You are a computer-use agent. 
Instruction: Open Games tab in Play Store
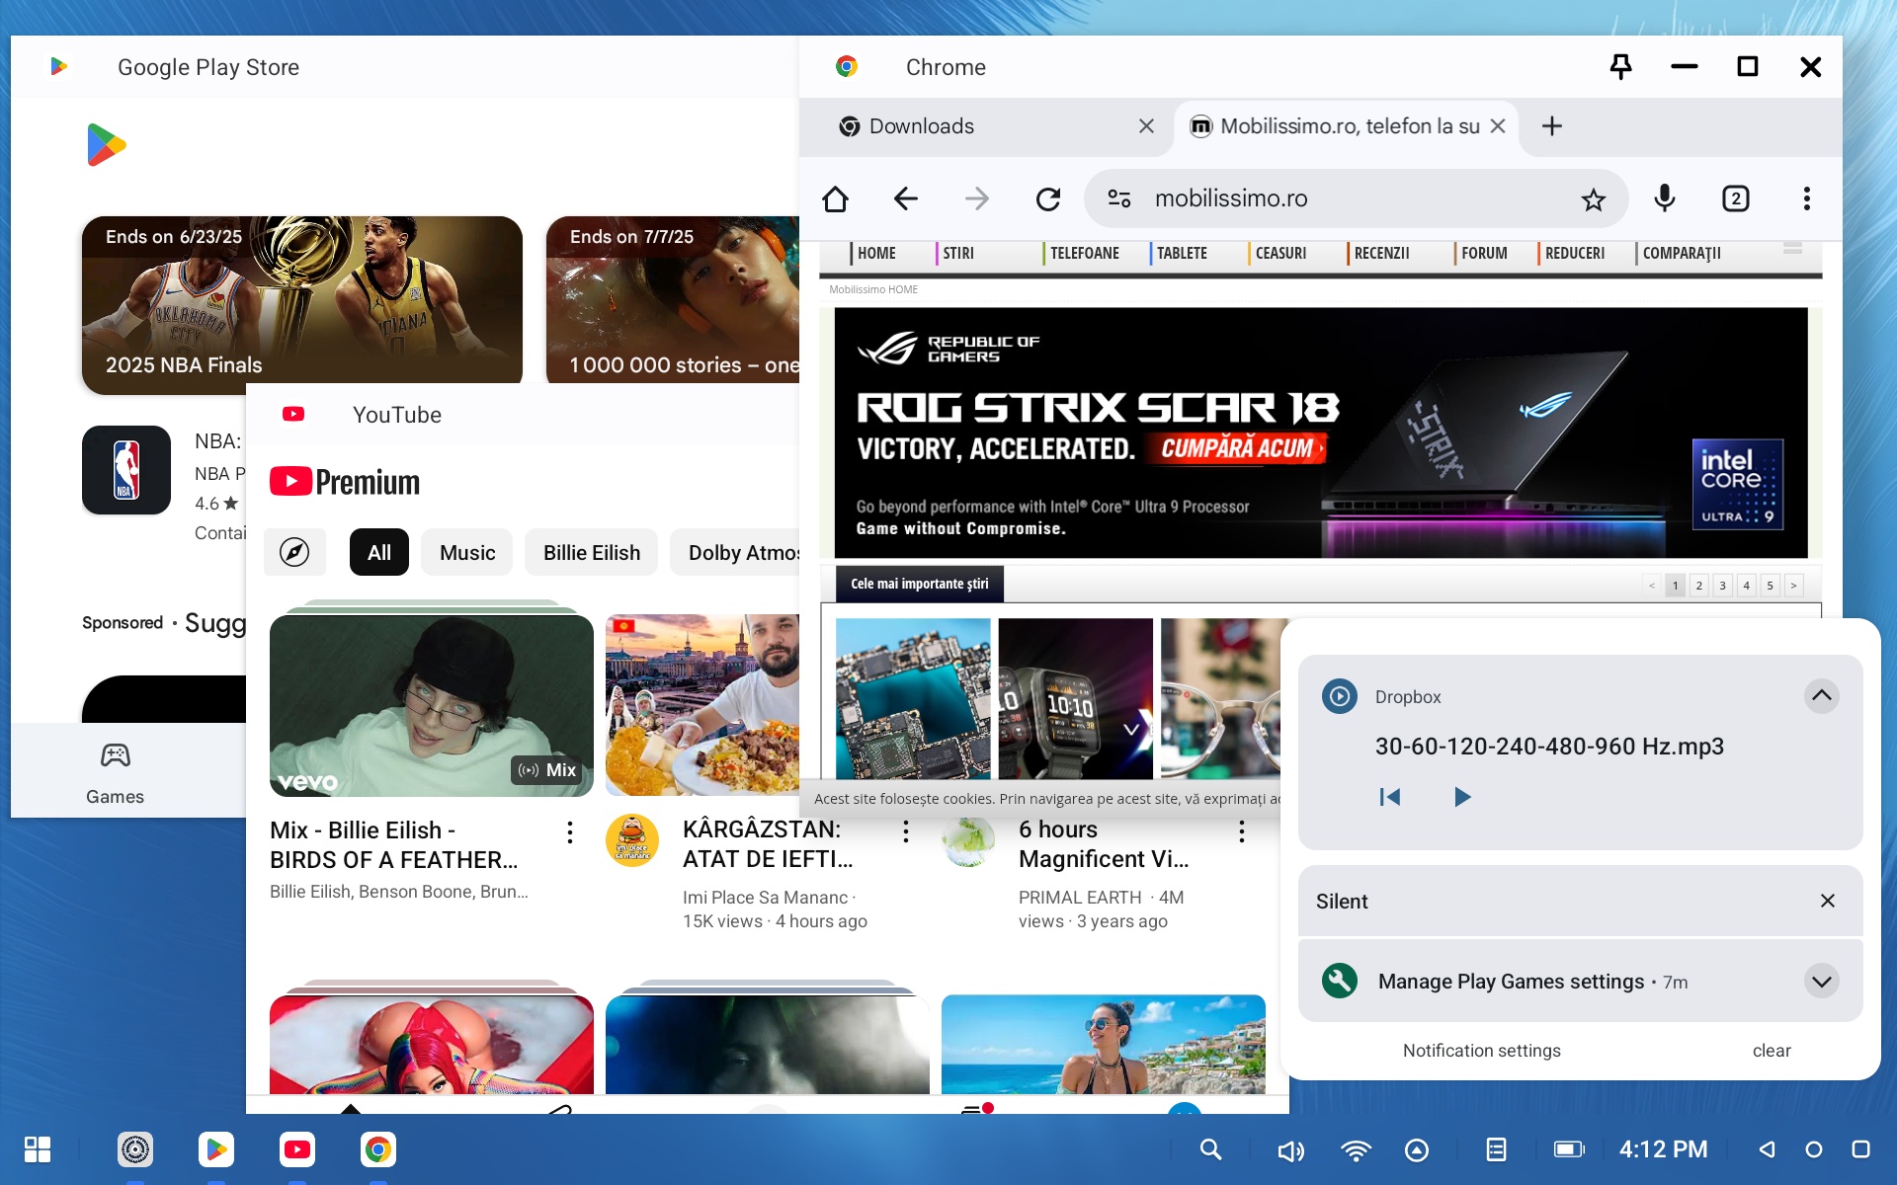tap(115, 773)
